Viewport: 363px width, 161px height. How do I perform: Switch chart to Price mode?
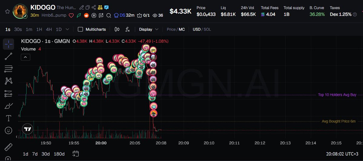pyautogui.click(x=171, y=29)
